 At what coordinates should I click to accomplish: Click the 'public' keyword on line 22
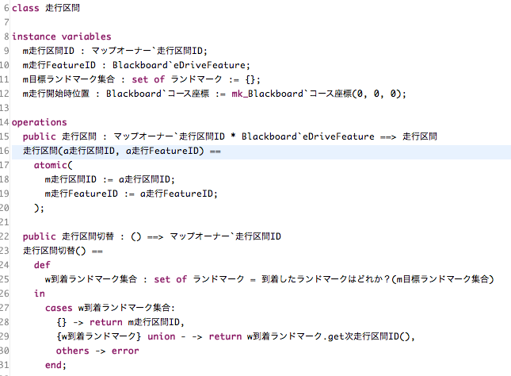point(40,236)
